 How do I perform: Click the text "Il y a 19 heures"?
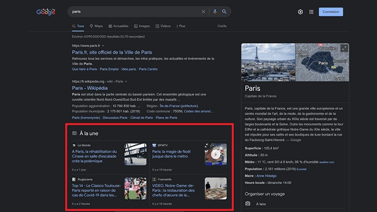coord(162,169)
